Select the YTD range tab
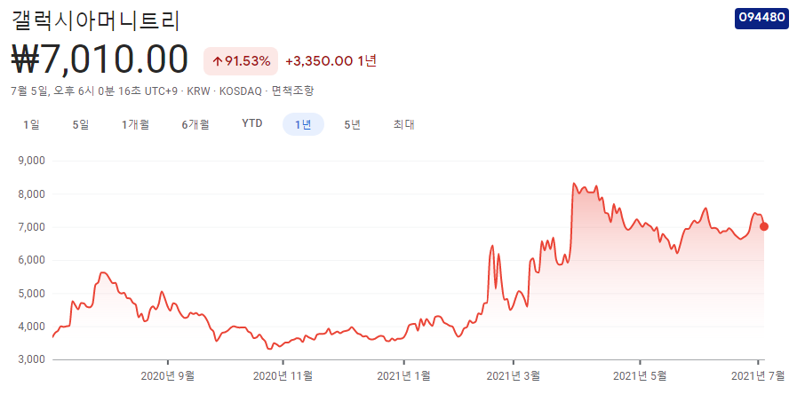Image resolution: width=797 pixels, height=394 pixels. pyautogui.click(x=252, y=124)
